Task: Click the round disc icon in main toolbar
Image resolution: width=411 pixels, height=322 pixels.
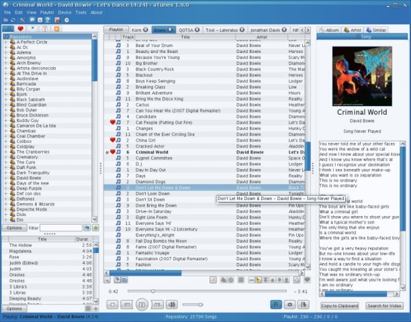Action: tap(66, 20)
